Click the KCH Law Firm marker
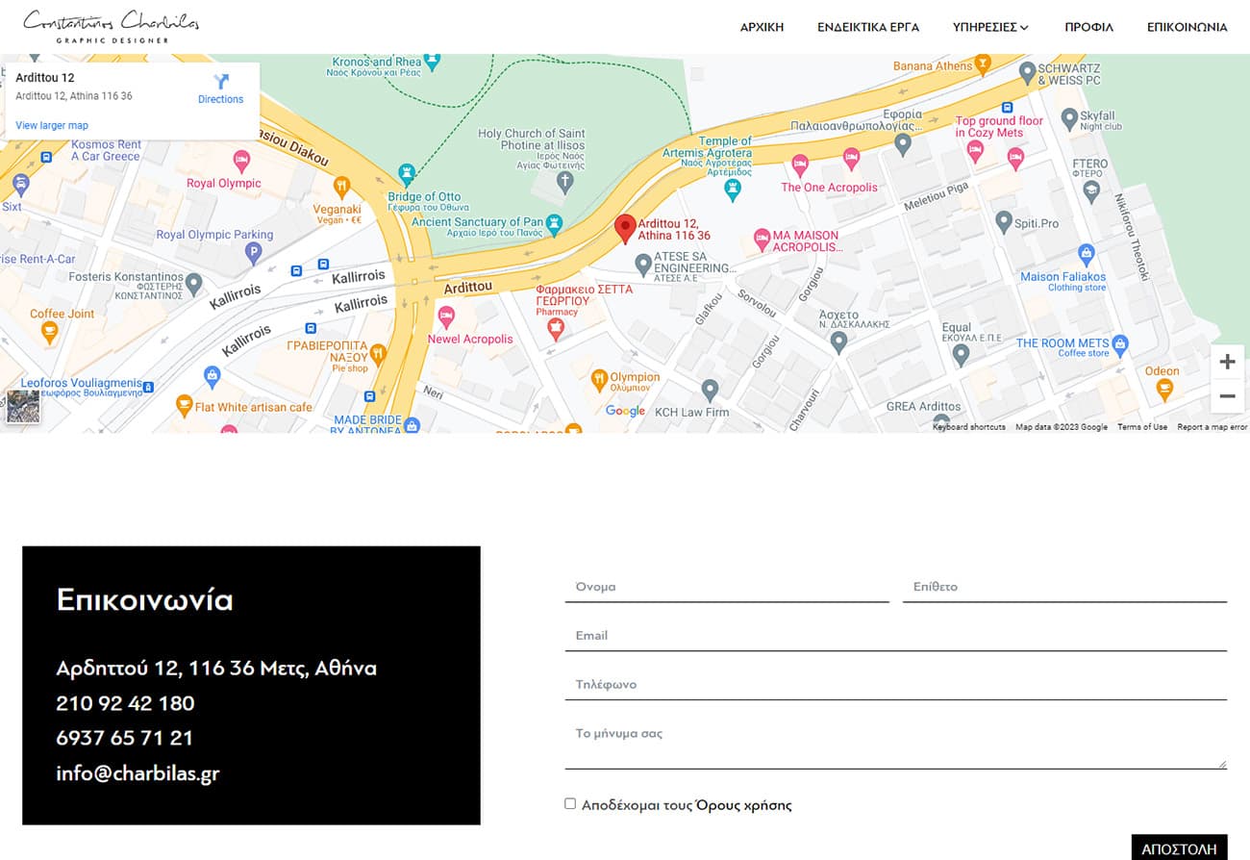 (x=710, y=390)
